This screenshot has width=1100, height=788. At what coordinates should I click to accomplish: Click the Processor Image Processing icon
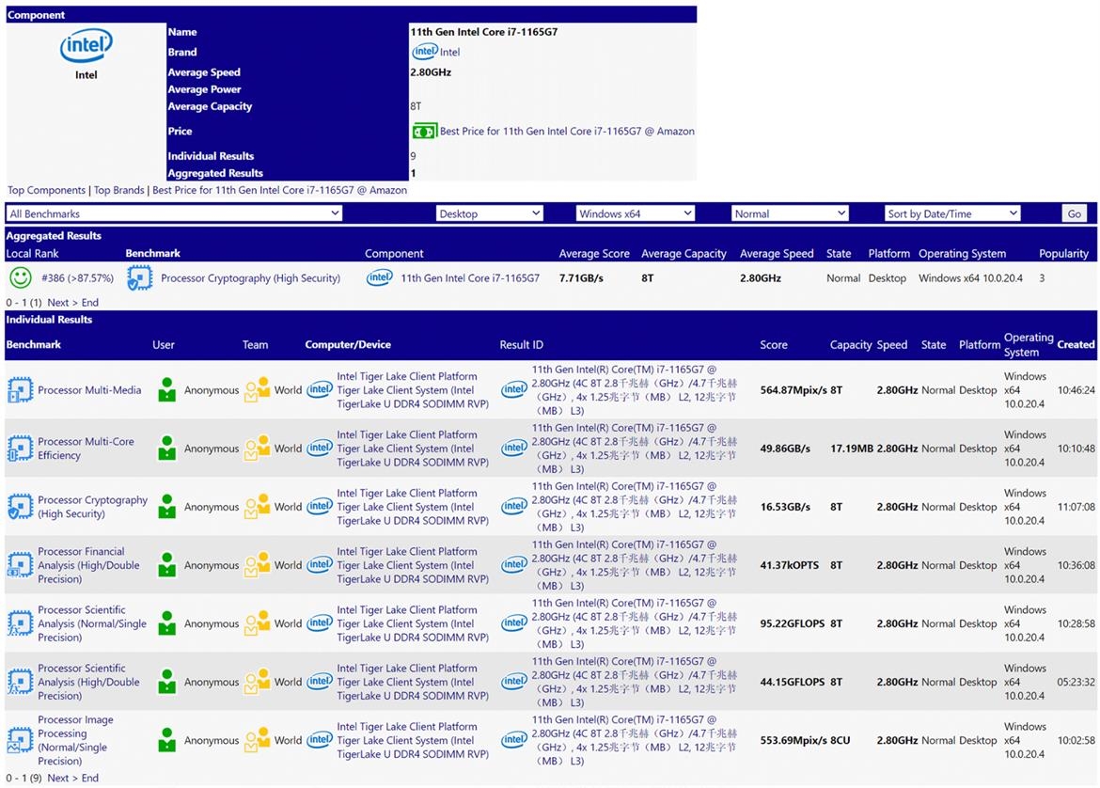pyautogui.click(x=20, y=741)
